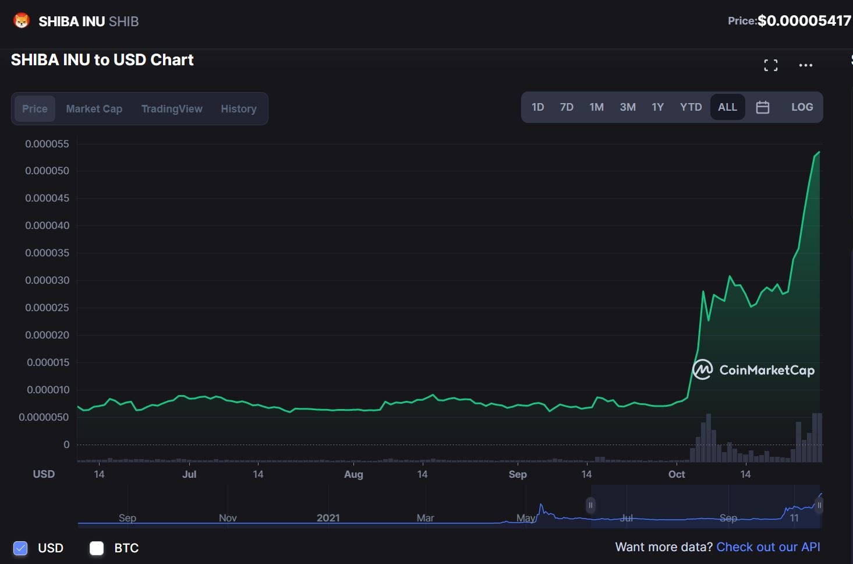
Task: Toggle the LOG scale option
Action: [802, 107]
